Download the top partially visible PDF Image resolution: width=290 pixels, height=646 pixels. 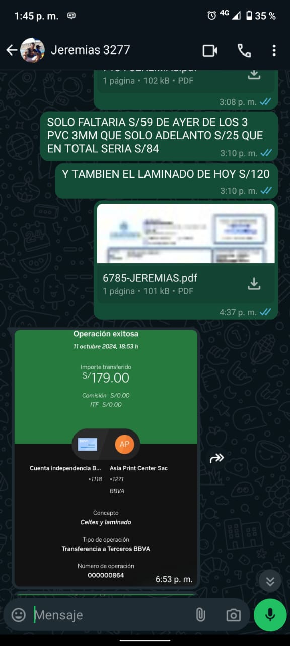(x=254, y=74)
